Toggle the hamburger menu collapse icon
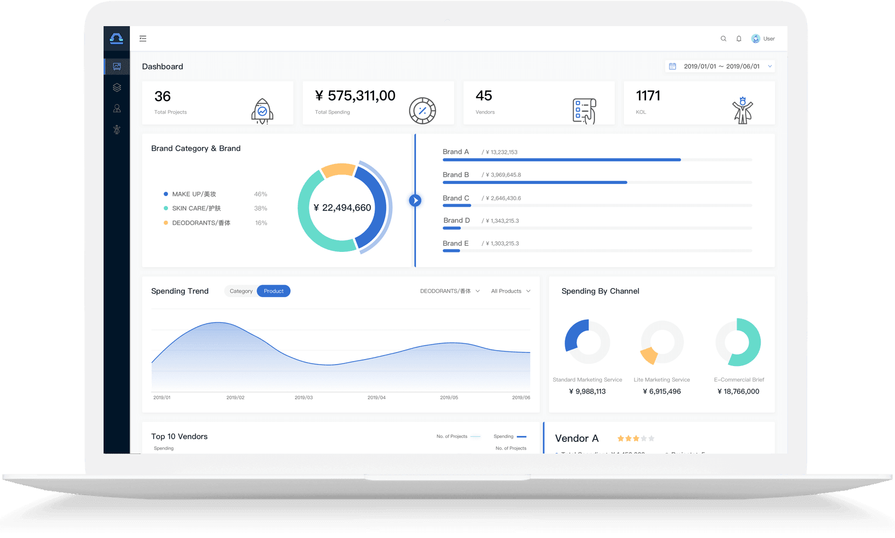The width and height of the screenshot is (895, 538). (143, 39)
